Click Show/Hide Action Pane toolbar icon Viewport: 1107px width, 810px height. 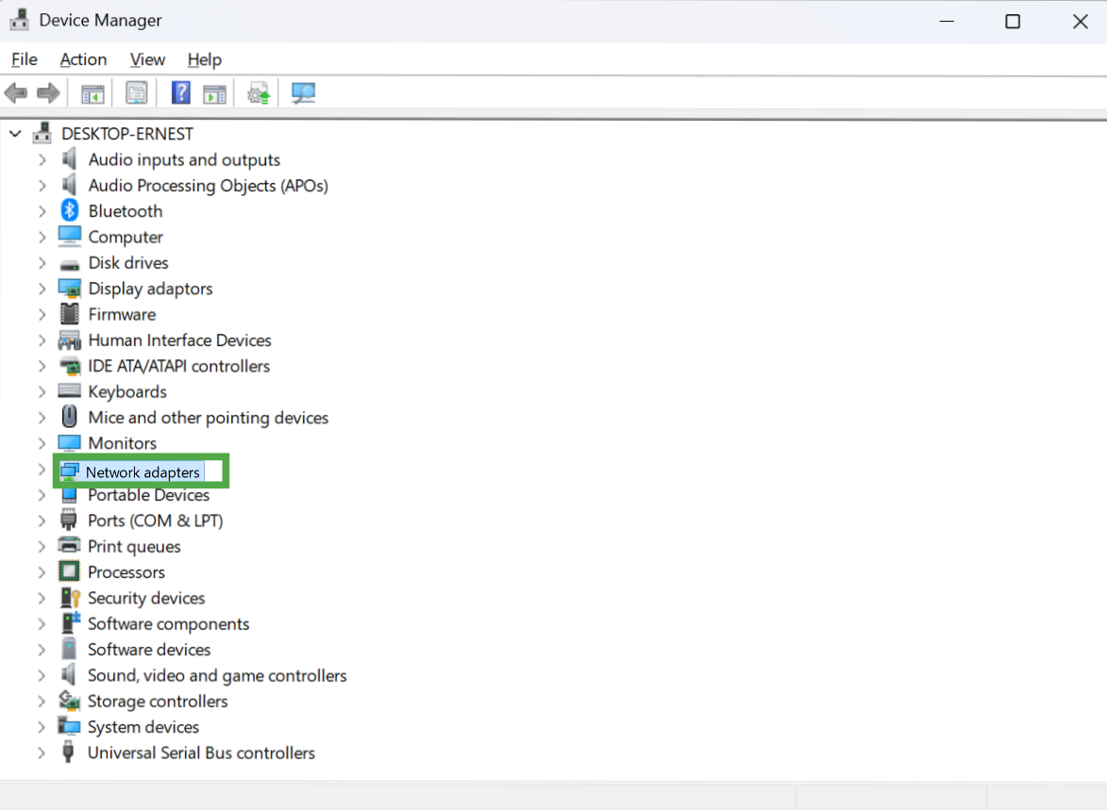click(214, 93)
